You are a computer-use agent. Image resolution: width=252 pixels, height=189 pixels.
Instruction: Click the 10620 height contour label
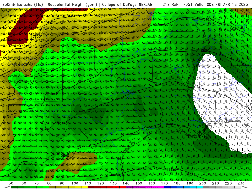coord(207,20)
